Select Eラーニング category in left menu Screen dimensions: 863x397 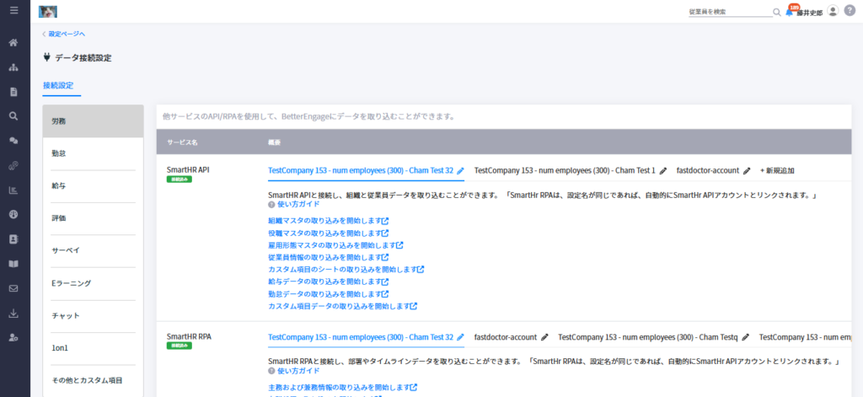[x=93, y=283]
